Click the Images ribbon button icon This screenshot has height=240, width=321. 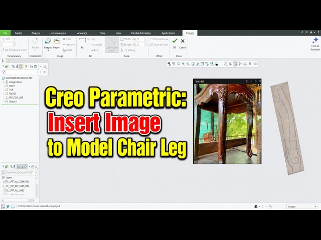[48, 41]
